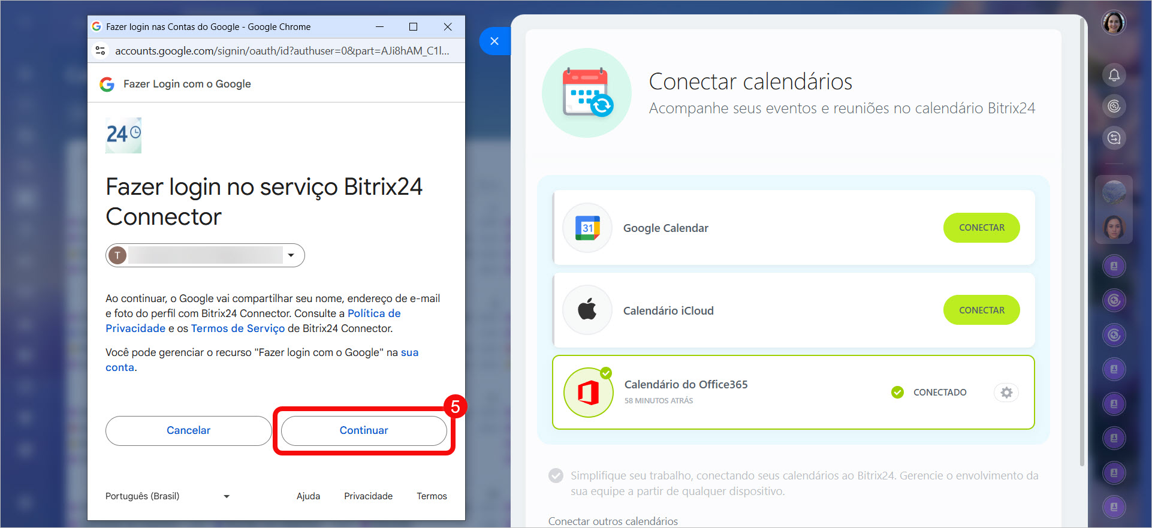Click the spiral icon below the bell
This screenshot has width=1152, height=528.
1114,107
